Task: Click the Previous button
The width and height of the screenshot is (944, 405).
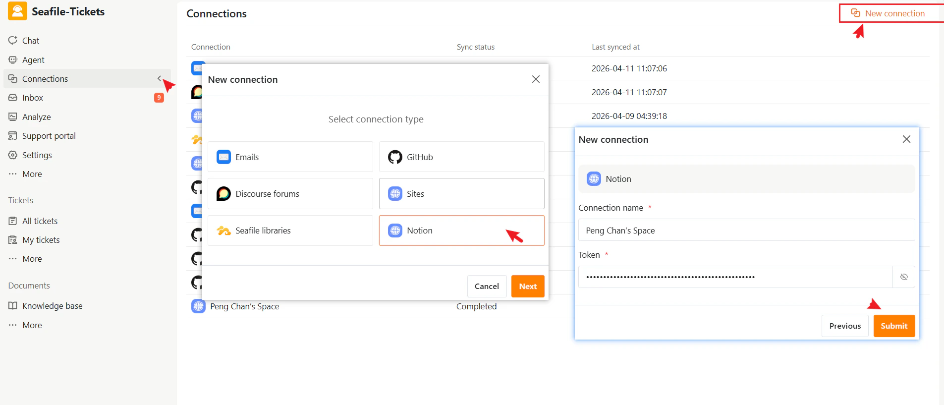Action: (x=845, y=326)
